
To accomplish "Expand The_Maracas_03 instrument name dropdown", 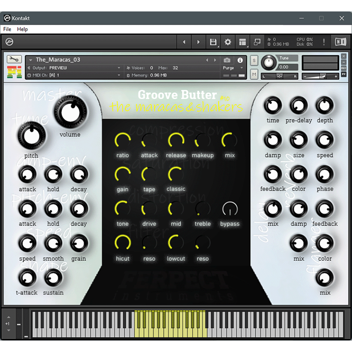I will point(31,60).
